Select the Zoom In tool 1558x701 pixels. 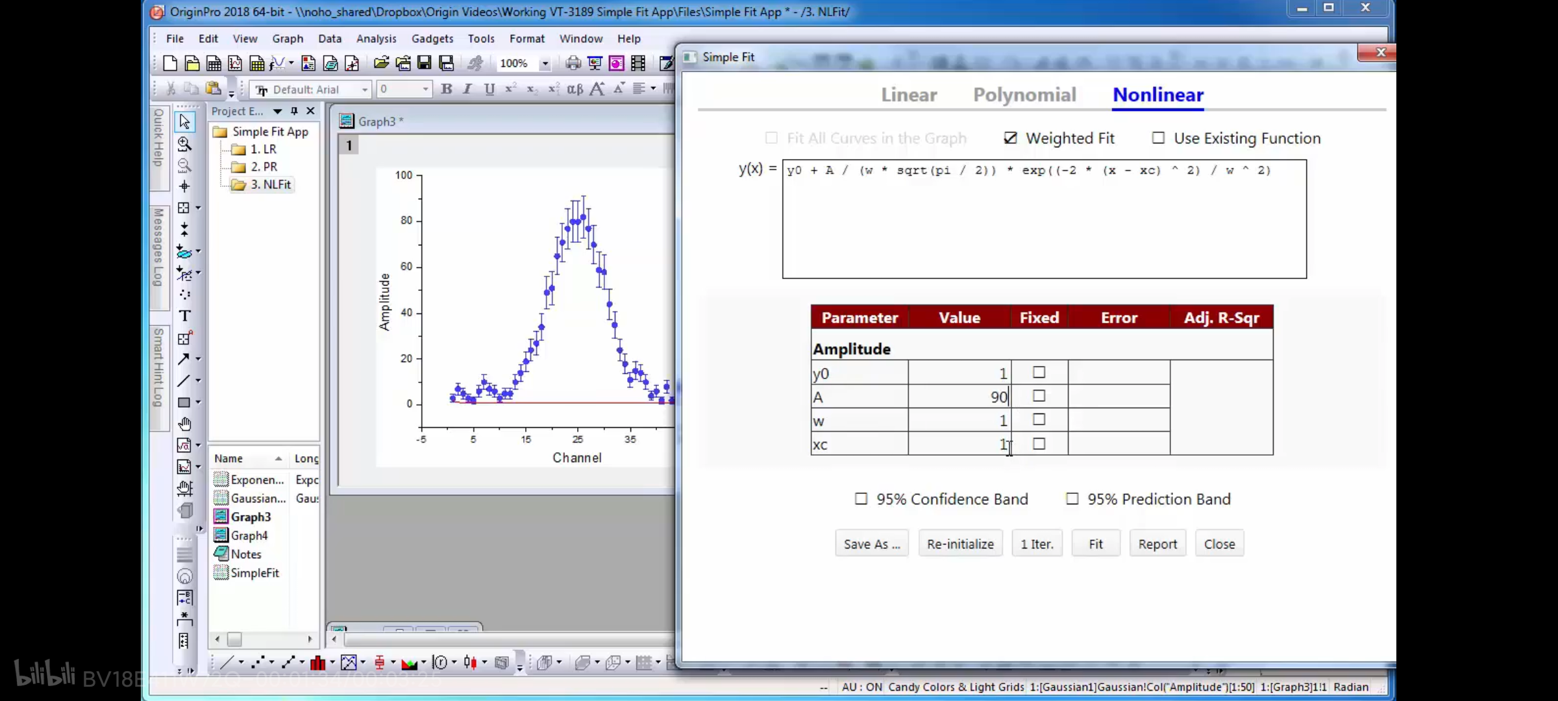184,143
